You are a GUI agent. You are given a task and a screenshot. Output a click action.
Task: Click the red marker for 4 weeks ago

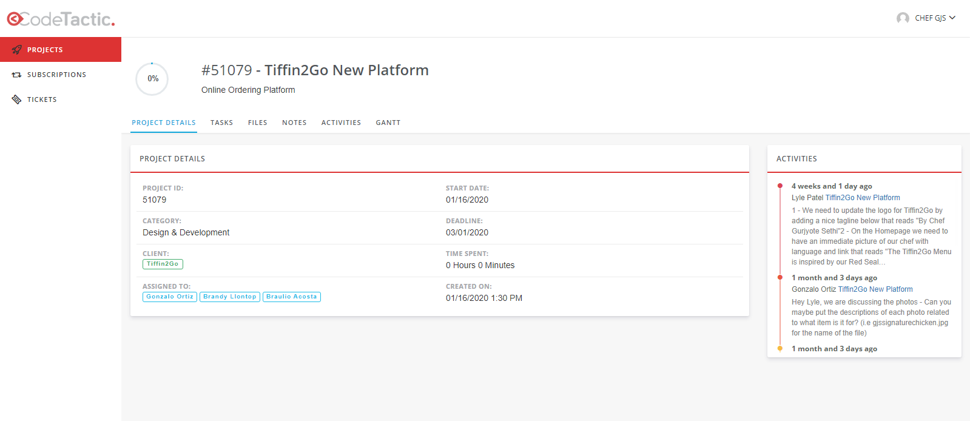coord(780,186)
